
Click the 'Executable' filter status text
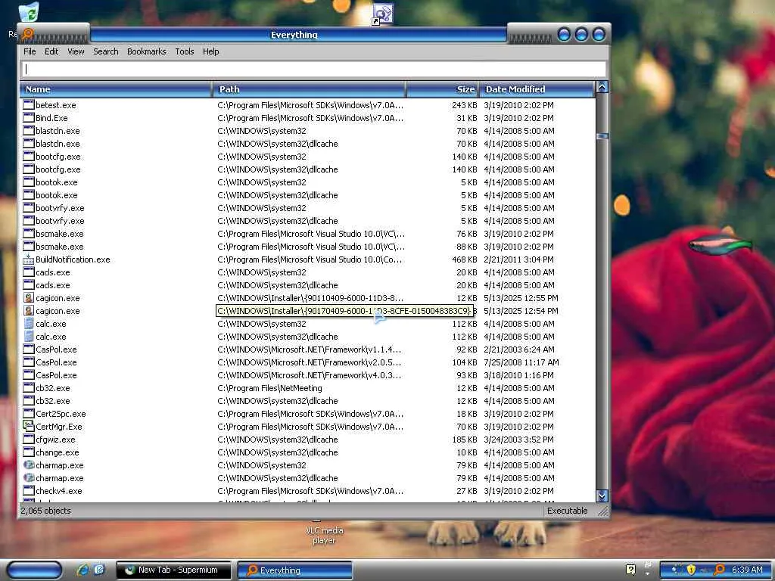click(x=568, y=511)
